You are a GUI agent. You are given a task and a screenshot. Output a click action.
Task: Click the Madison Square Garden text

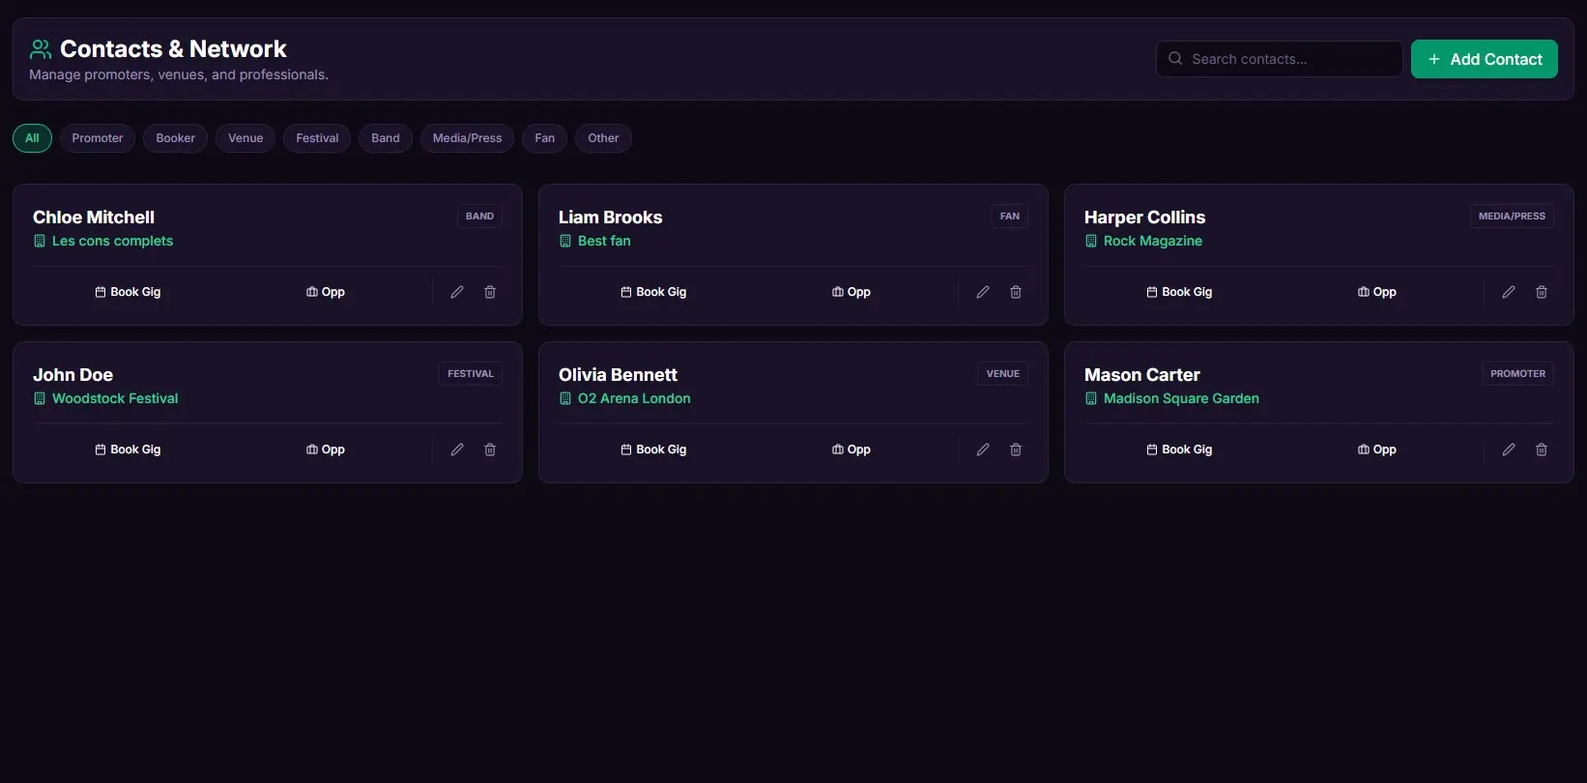pyautogui.click(x=1181, y=398)
